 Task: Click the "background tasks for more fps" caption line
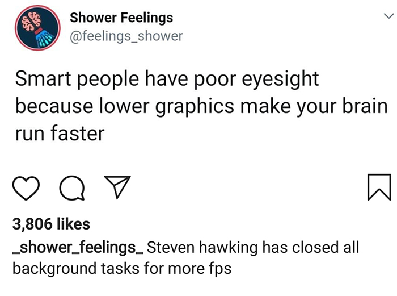point(122,268)
